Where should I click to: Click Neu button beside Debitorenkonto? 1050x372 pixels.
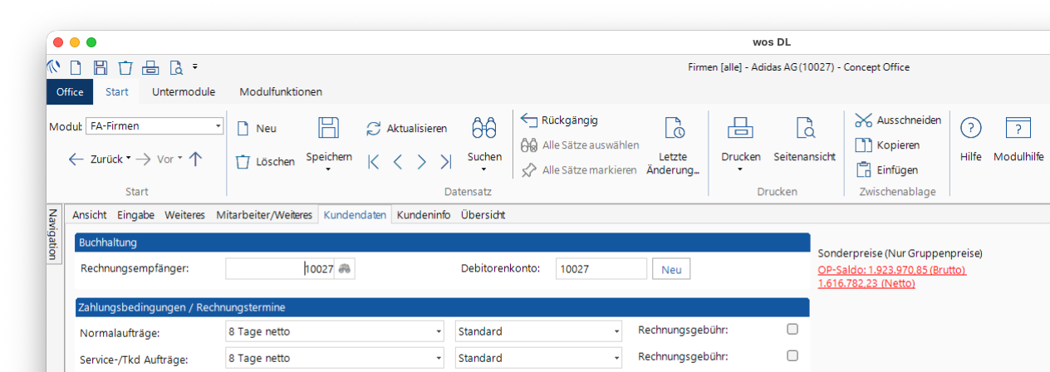click(x=671, y=269)
